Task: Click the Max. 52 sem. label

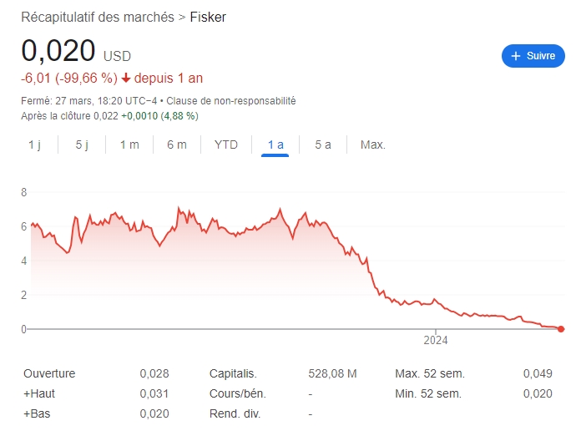Action: [429, 373]
